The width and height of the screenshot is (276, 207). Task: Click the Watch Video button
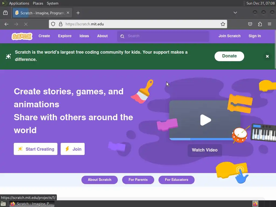[205, 150]
